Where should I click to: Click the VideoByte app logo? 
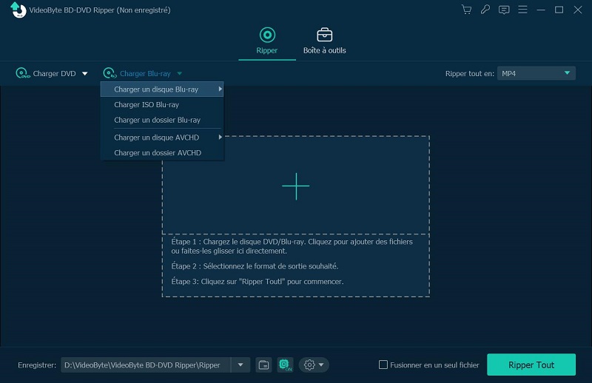tap(18, 10)
